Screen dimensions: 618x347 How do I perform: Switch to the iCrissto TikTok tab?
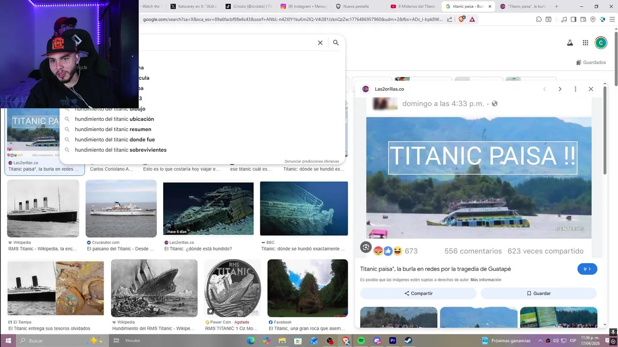248,6
